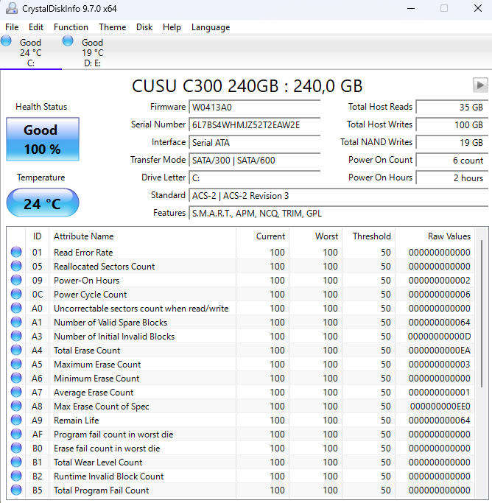Click the CrystalDiskInfo app icon in title bar
The image size is (492, 503).
10,9
